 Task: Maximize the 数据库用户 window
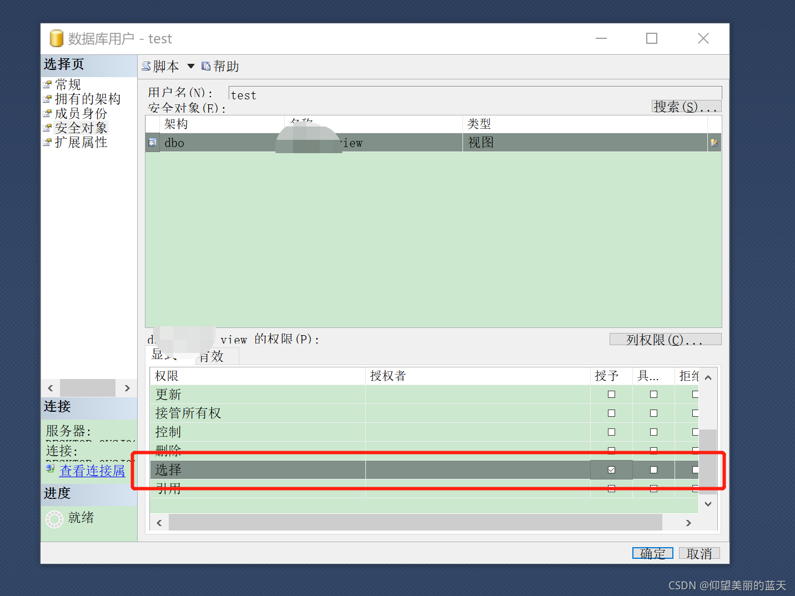point(652,38)
